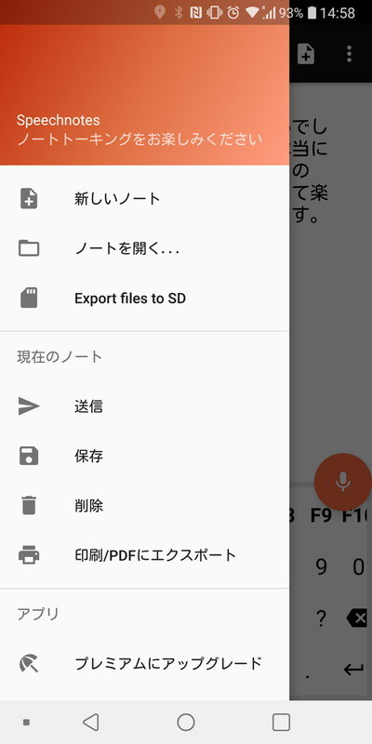Tap the backspace key icon

358,618
